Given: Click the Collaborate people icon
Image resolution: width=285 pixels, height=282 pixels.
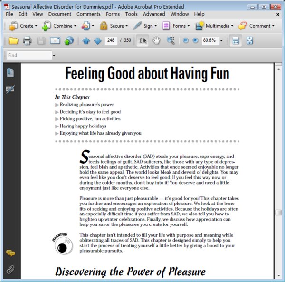Looking at the screenshot, I should [x=85, y=26].
